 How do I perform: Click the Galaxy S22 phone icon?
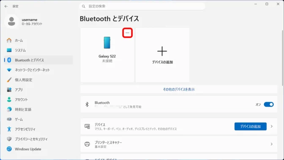(107, 43)
